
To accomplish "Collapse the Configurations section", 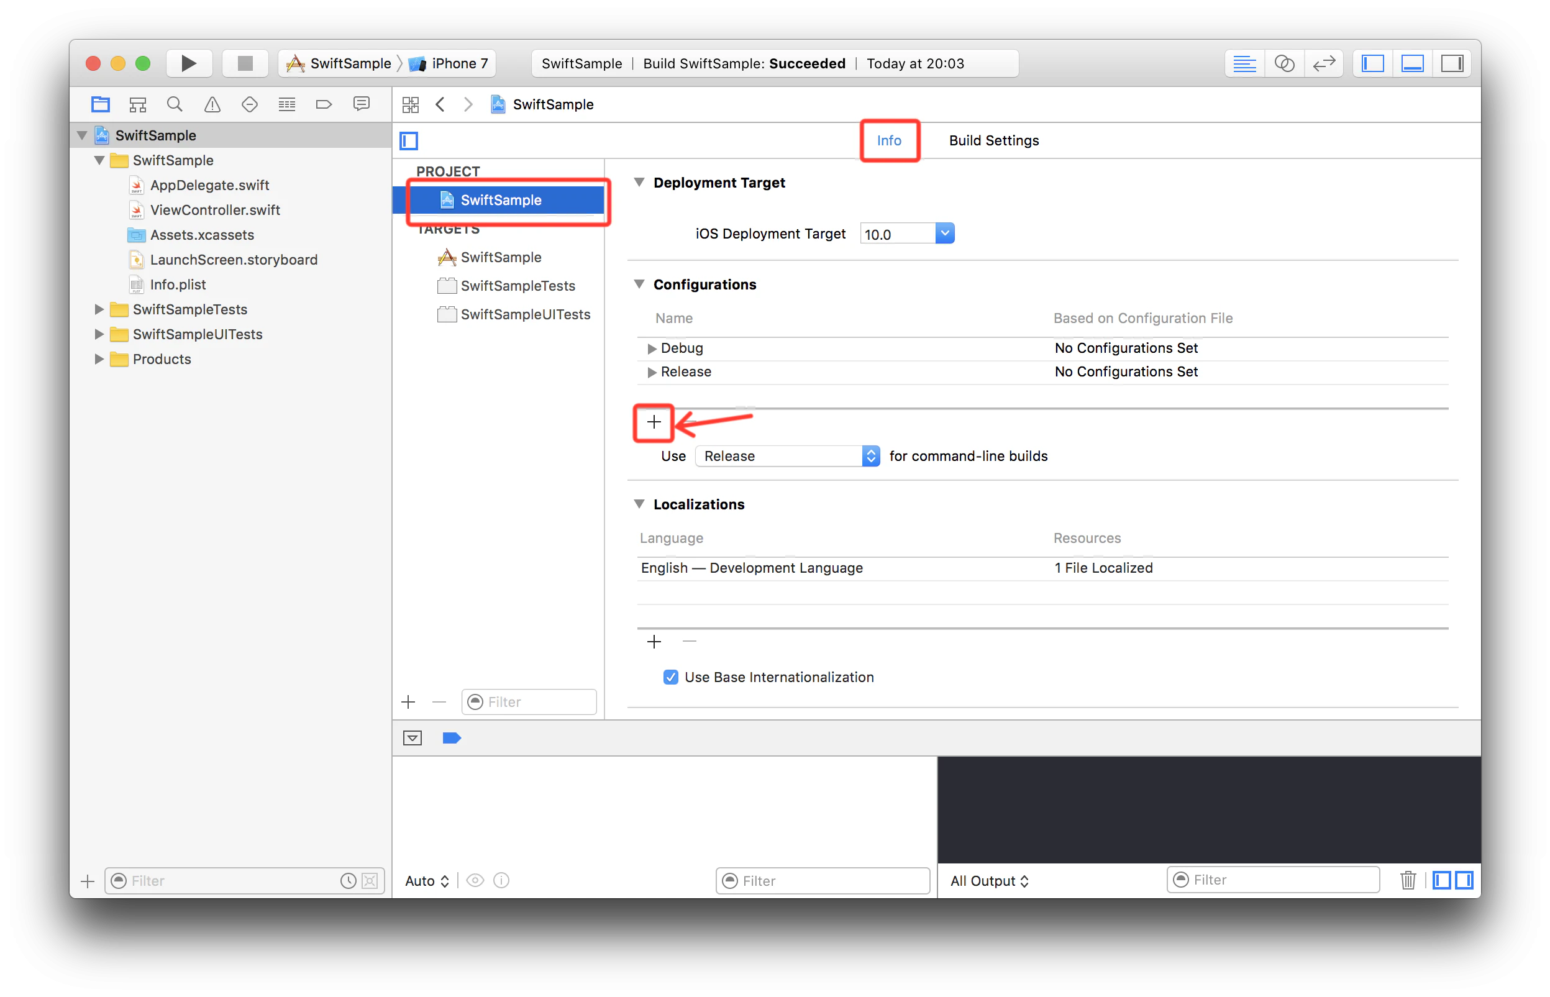I will (639, 285).
